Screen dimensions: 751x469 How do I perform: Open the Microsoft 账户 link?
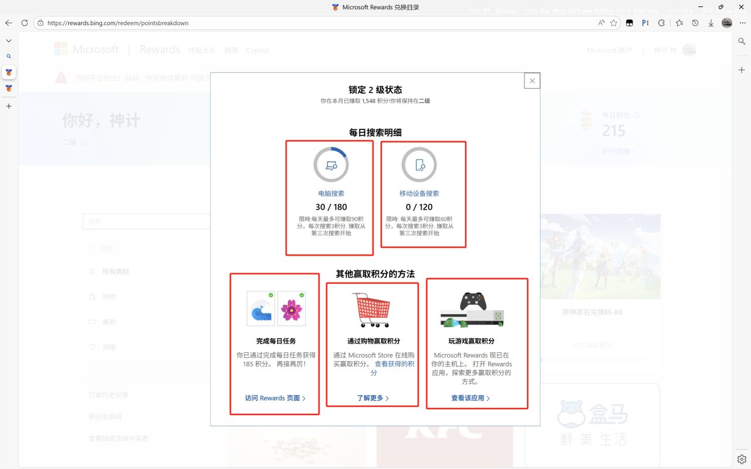click(610, 50)
